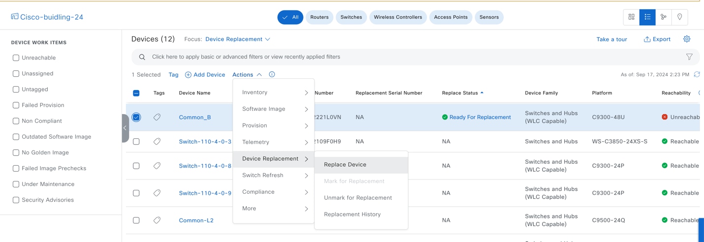Refresh the device list timestamp icon
704x242 pixels.
tap(697, 75)
